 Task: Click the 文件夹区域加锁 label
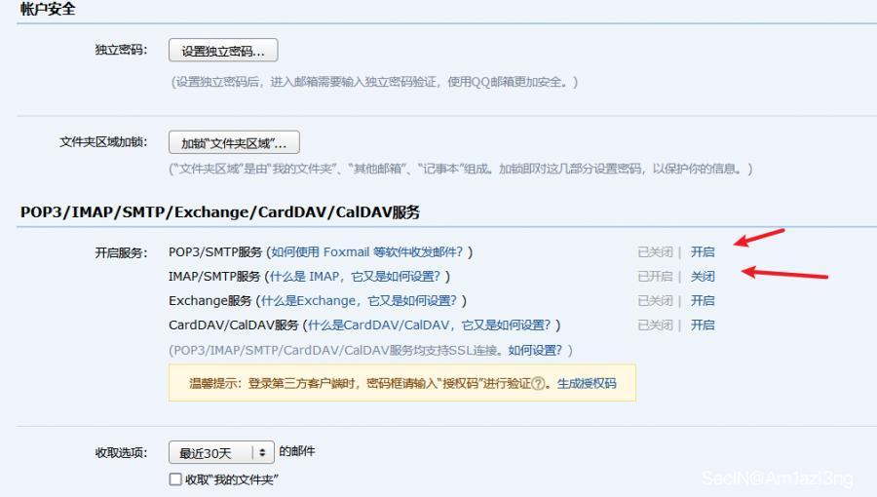point(103,142)
